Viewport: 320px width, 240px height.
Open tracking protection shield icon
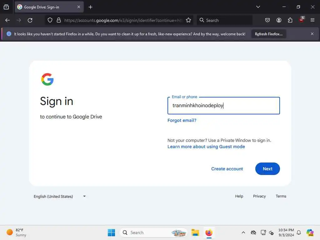(50, 20)
